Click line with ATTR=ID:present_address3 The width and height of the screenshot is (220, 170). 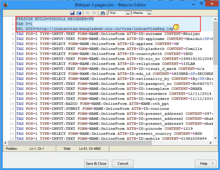click(x=114, y=124)
